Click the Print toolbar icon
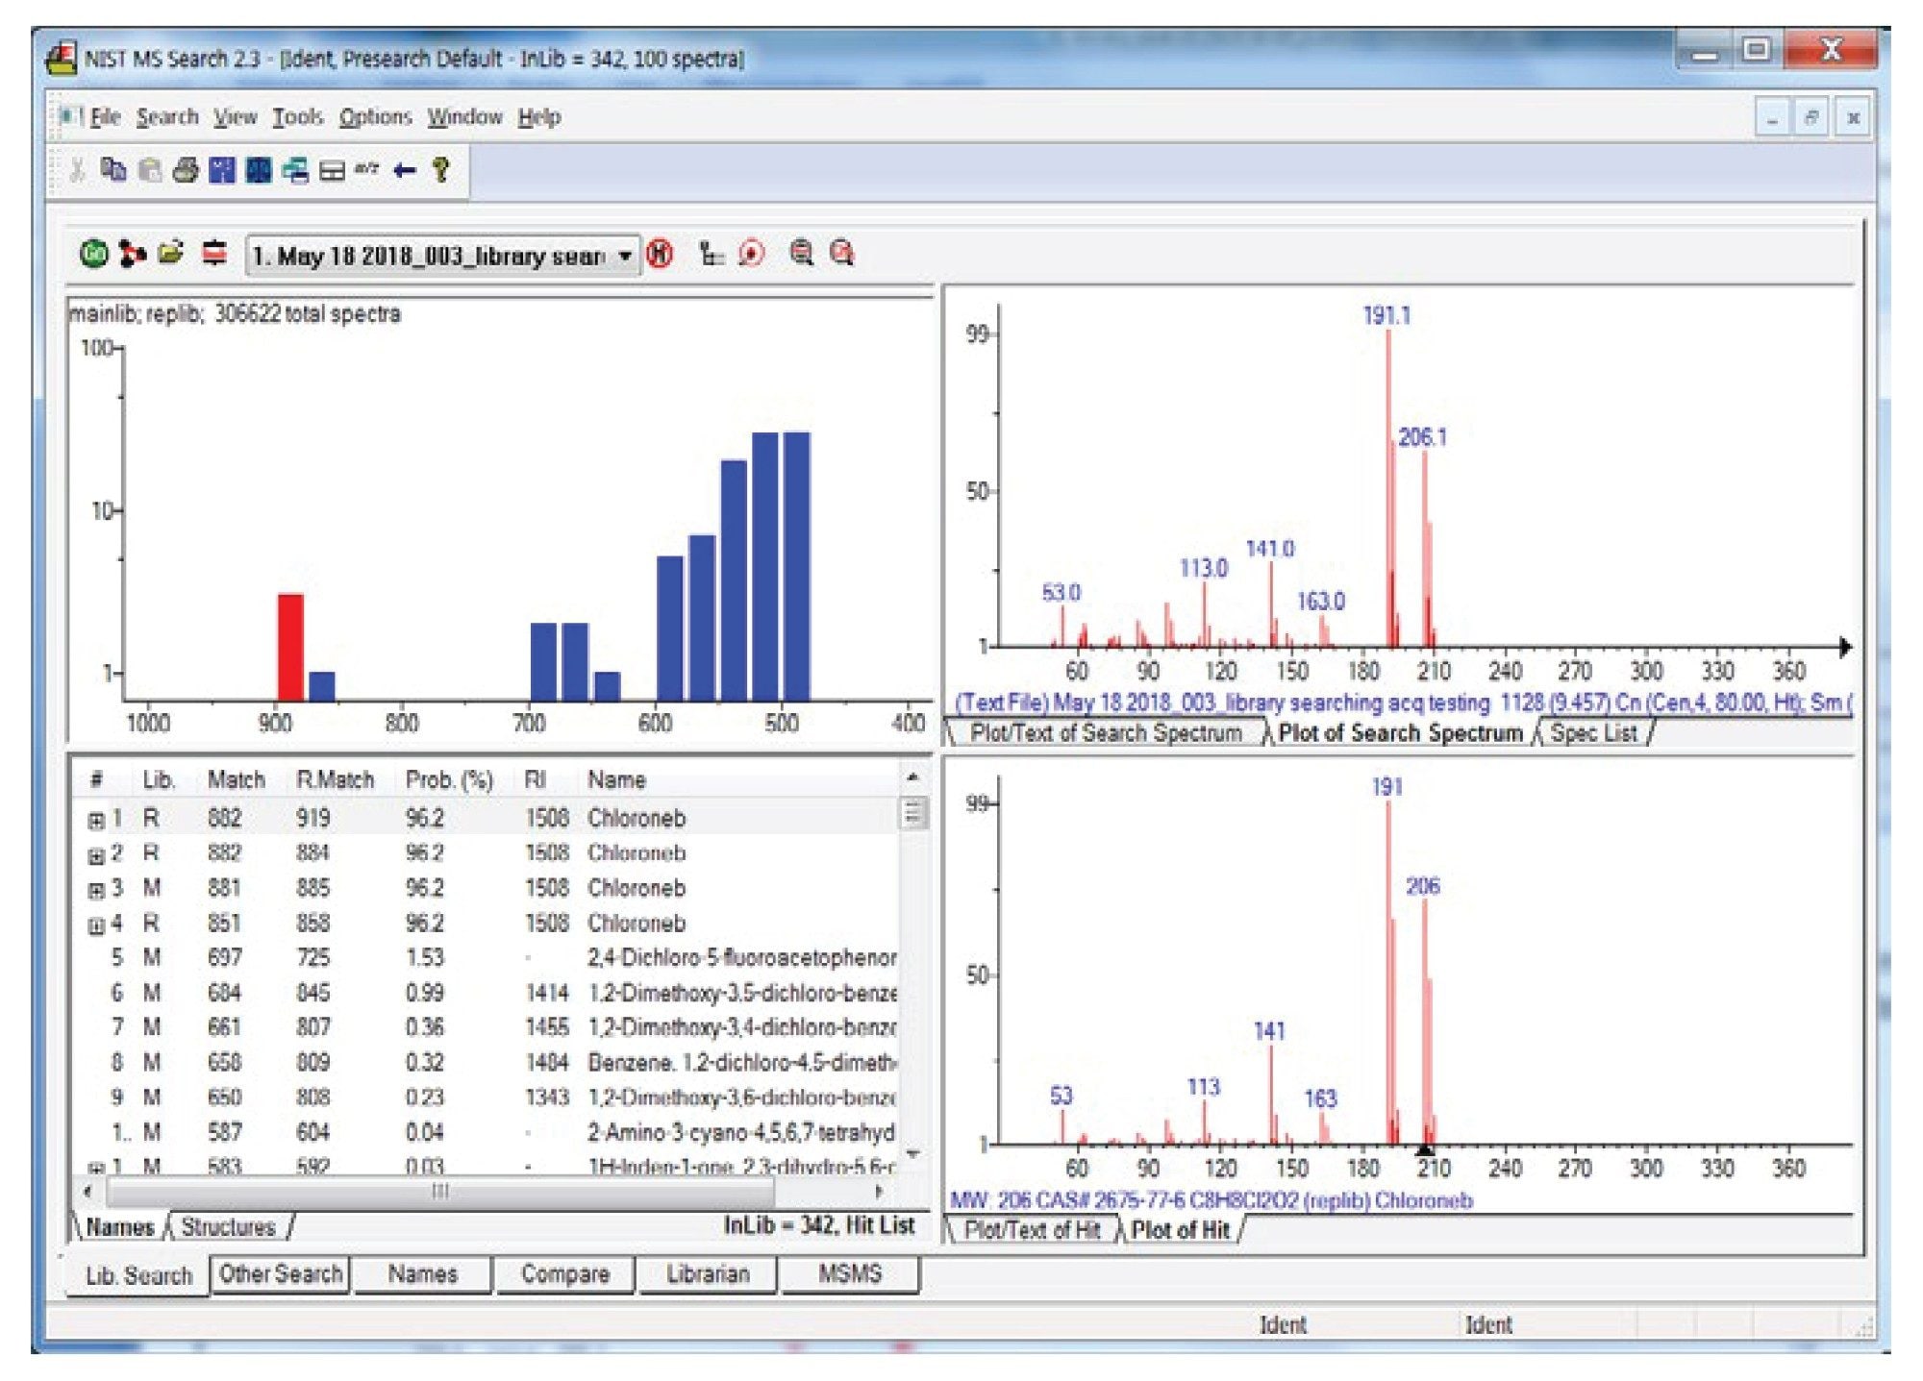Screen dimensions: 1923x1381 click(x=186, y=171)
